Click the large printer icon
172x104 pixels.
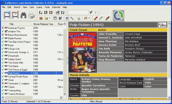click(x=31, y=16)
